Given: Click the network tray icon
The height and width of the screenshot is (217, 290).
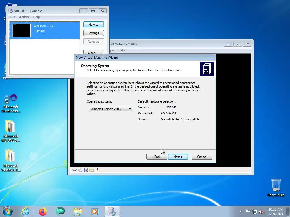Looking at the screenshot, I should (x=255, y=212).
